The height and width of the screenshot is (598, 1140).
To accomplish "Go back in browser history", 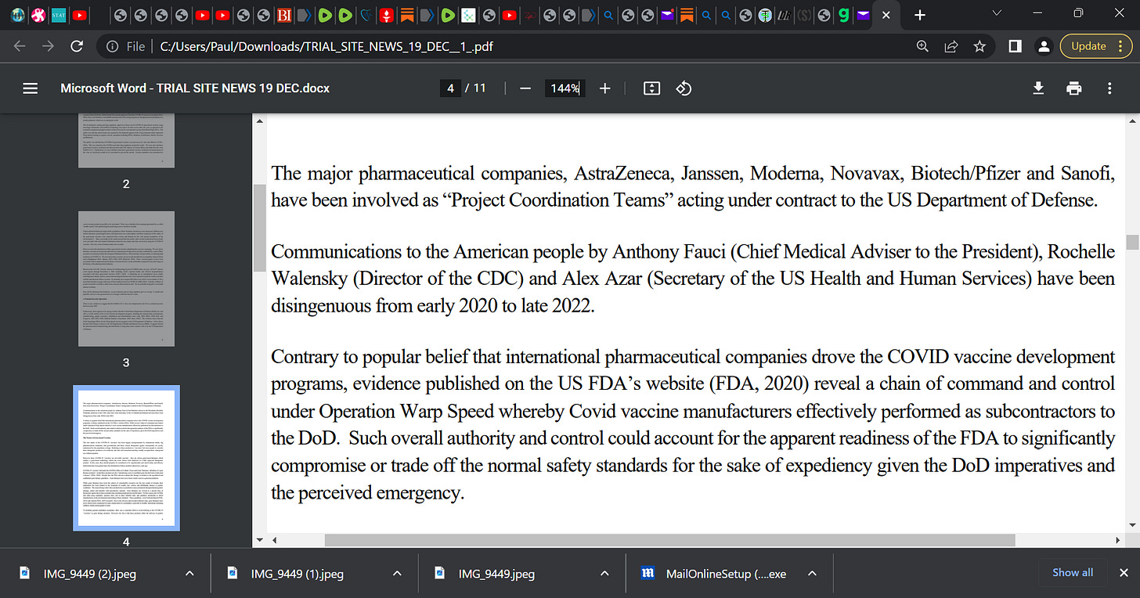I will point(20,46).
